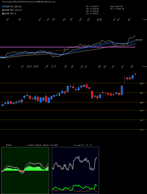147x194 pixels.
Task: Click the blue DOW ST legend swatch
Action: (x=3, y=6)
